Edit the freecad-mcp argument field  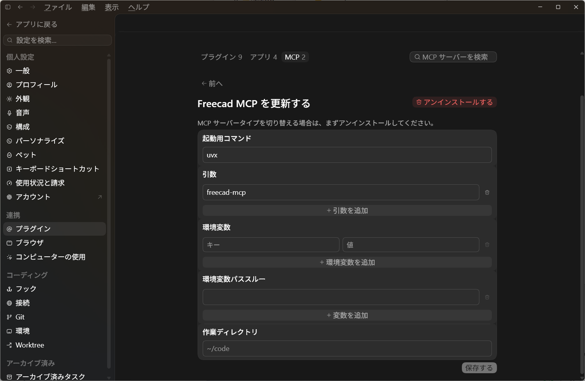tap(341, 192)
